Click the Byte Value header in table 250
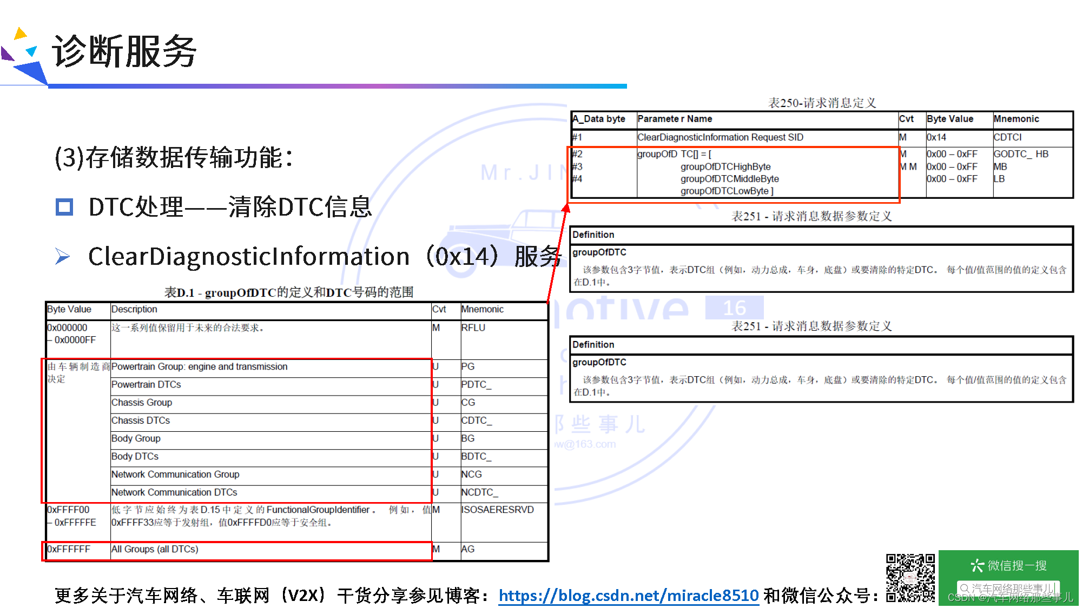This screenshot has width=1082, height=608. click(949, 119)
